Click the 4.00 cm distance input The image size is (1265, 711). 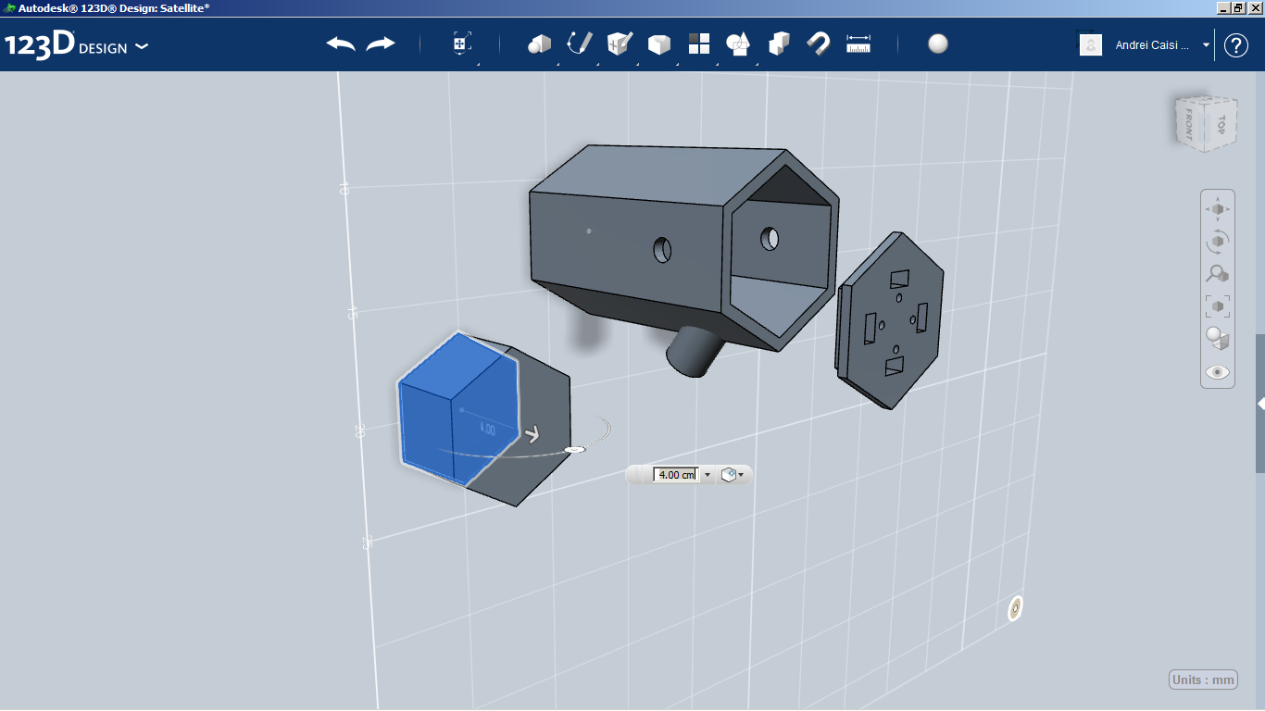coord(676,475)
